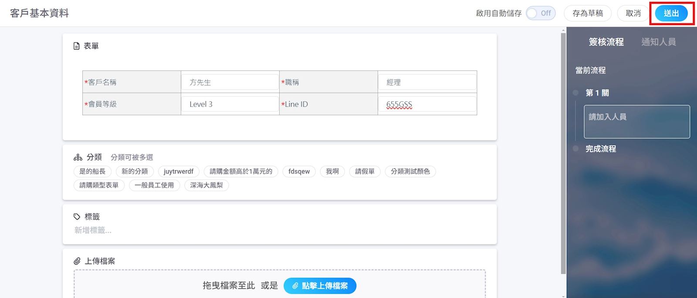The image size is (697, 298).
Task: Click the 客戶名稱 input field
Action: pyautogui.click(x=230, y=82)
